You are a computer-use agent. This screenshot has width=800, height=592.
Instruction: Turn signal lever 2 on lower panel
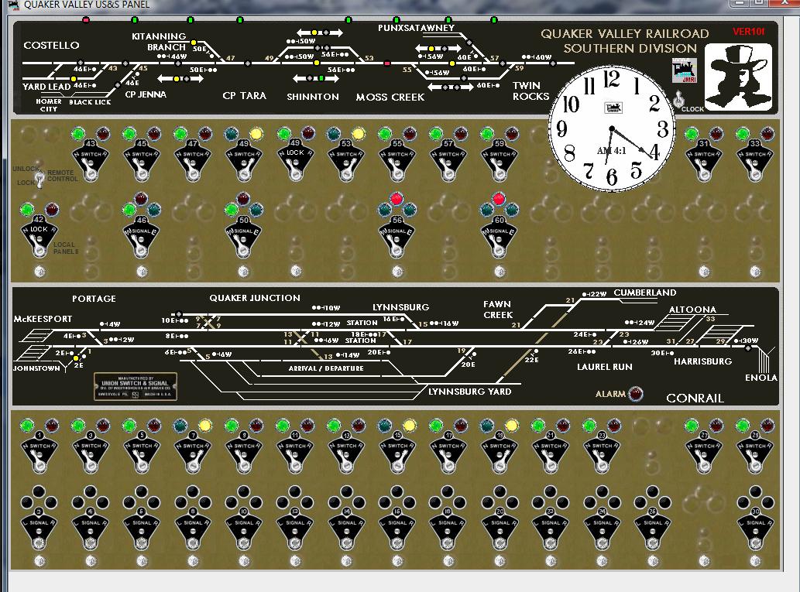tap(39, 529)
